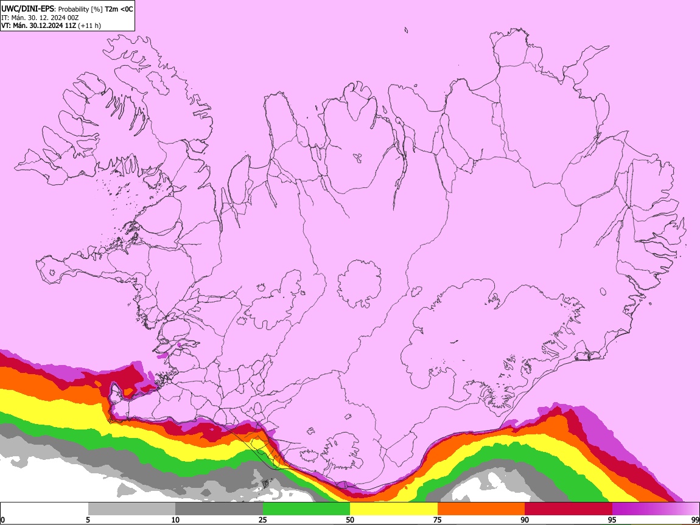Click the legend value '5'
The width and height of the screenshot is (700, 525).
click(88, 520)
